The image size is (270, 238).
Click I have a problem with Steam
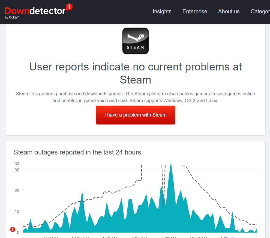(136, 115)
